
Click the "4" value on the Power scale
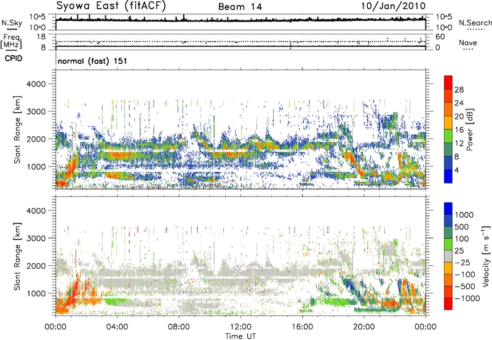point(456,170)
